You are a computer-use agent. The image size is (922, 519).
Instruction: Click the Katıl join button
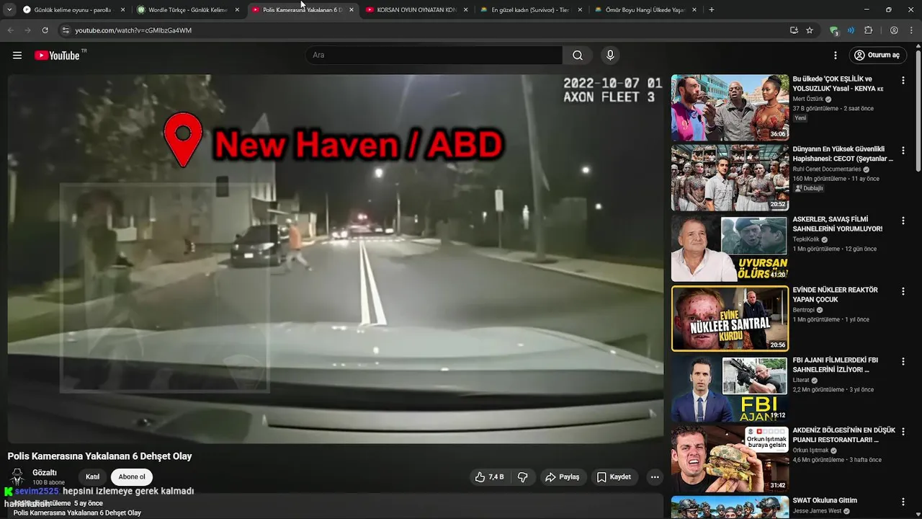pyautogui.click(x=93, y=476)
